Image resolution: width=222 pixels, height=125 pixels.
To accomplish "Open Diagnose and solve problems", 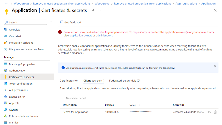I will coord(26,49).
